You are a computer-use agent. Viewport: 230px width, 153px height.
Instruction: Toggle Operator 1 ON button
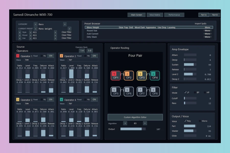click(51, 56)
